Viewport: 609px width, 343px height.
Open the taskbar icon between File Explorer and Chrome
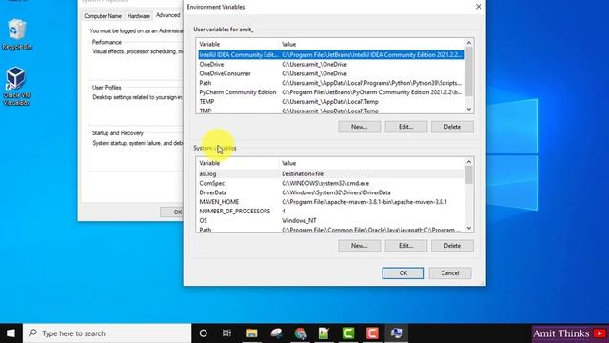pyautogui.click(x=276, y=333)
